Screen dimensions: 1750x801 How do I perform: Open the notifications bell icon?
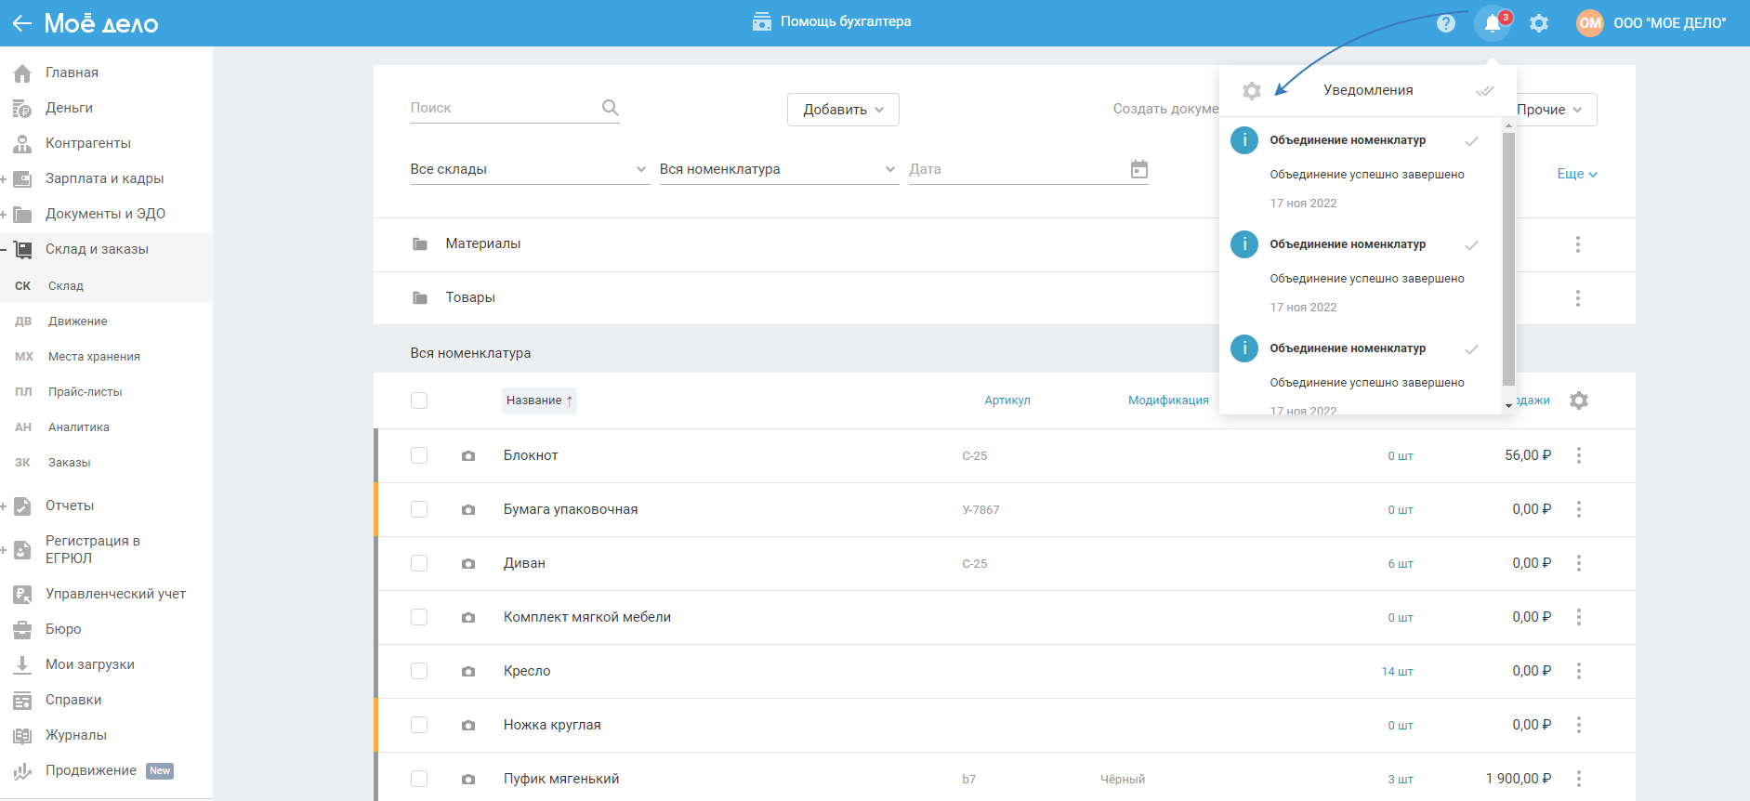(1492, 23)
